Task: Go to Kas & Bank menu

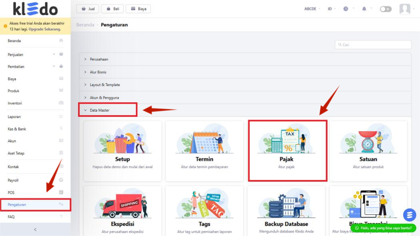Action: (x=17, y=129)
